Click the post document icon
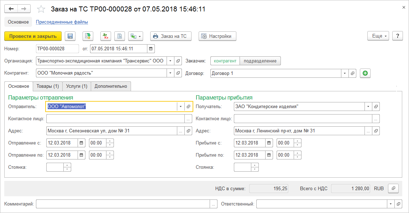Image resolution: width=409 pixels, height=213 pixels. click(x=88, y=36)
